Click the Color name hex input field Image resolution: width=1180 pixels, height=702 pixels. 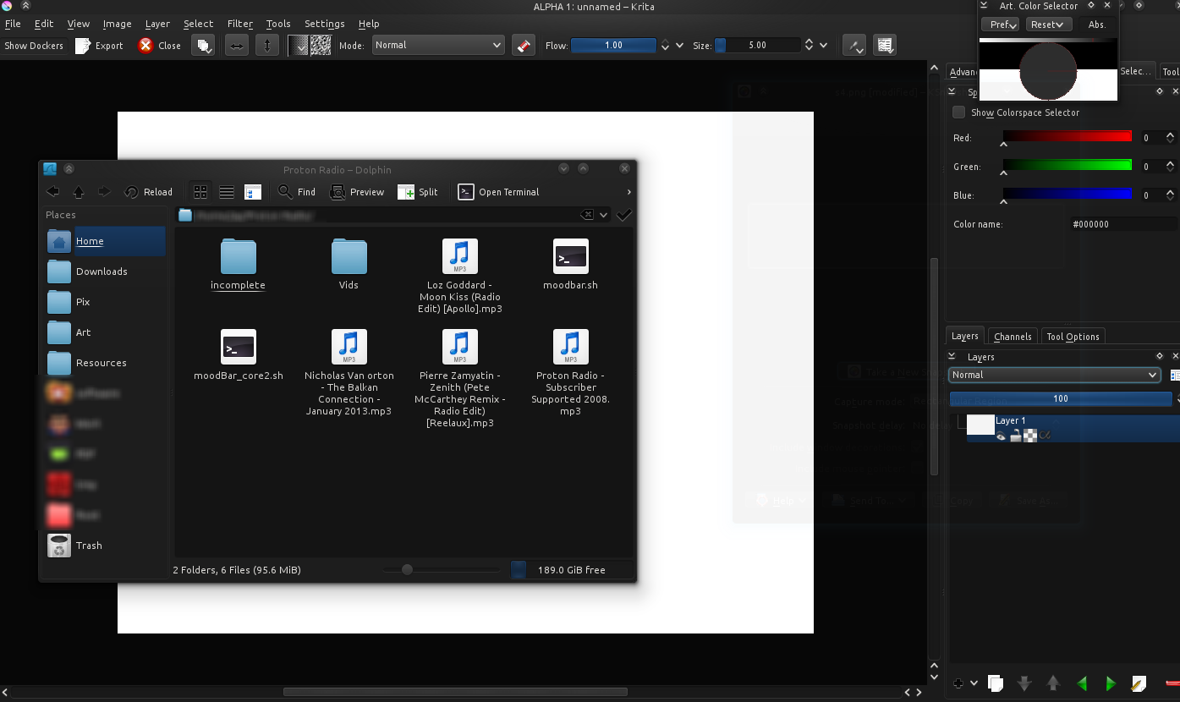[1123, 224]
